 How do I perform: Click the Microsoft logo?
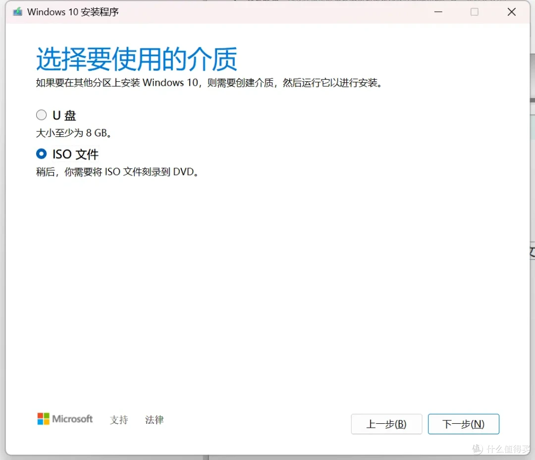pos(65,419)
